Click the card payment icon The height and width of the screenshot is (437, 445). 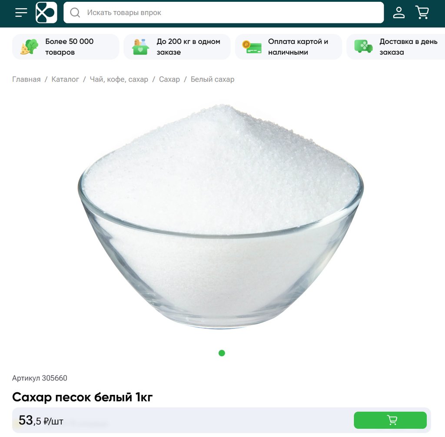(252, 47)
